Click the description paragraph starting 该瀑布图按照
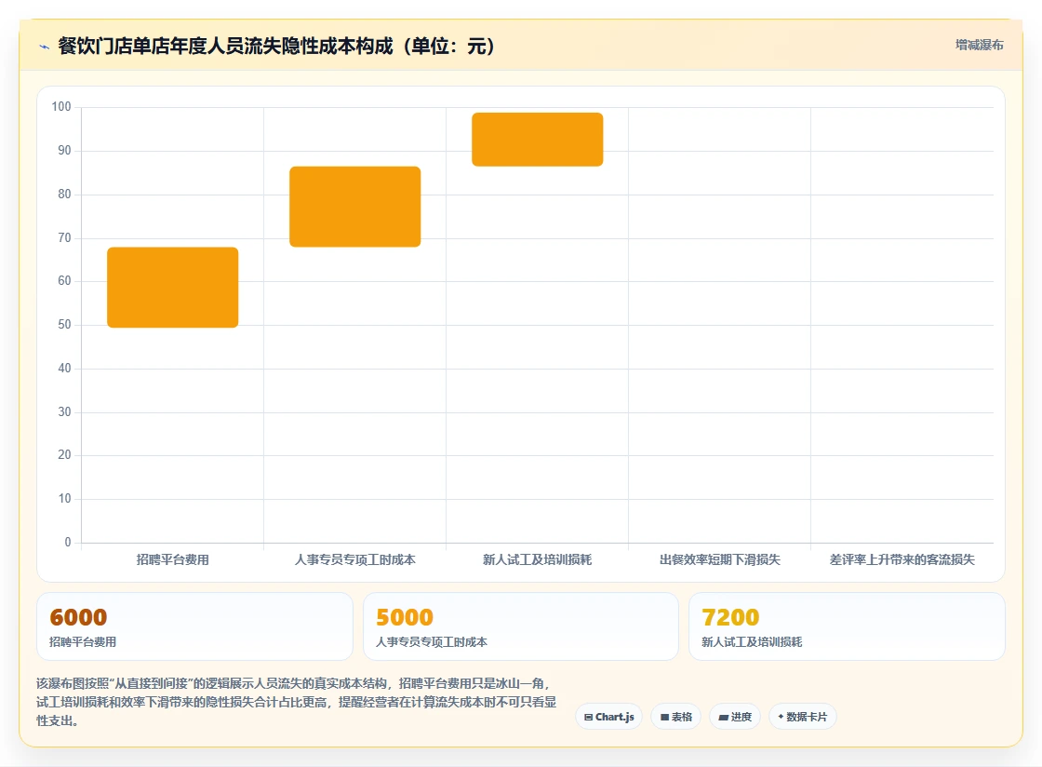This screenshot has width=1042, height=767. pyautogui.click(x=297, y=702)
